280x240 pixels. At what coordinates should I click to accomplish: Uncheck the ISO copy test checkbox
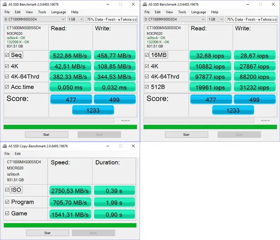7,190
